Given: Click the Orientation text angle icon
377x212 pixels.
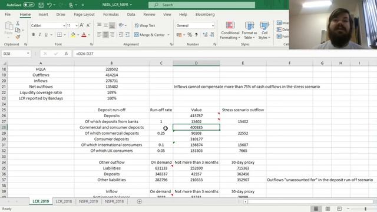Looking at the screenshot, I should (x=121, y=25).
